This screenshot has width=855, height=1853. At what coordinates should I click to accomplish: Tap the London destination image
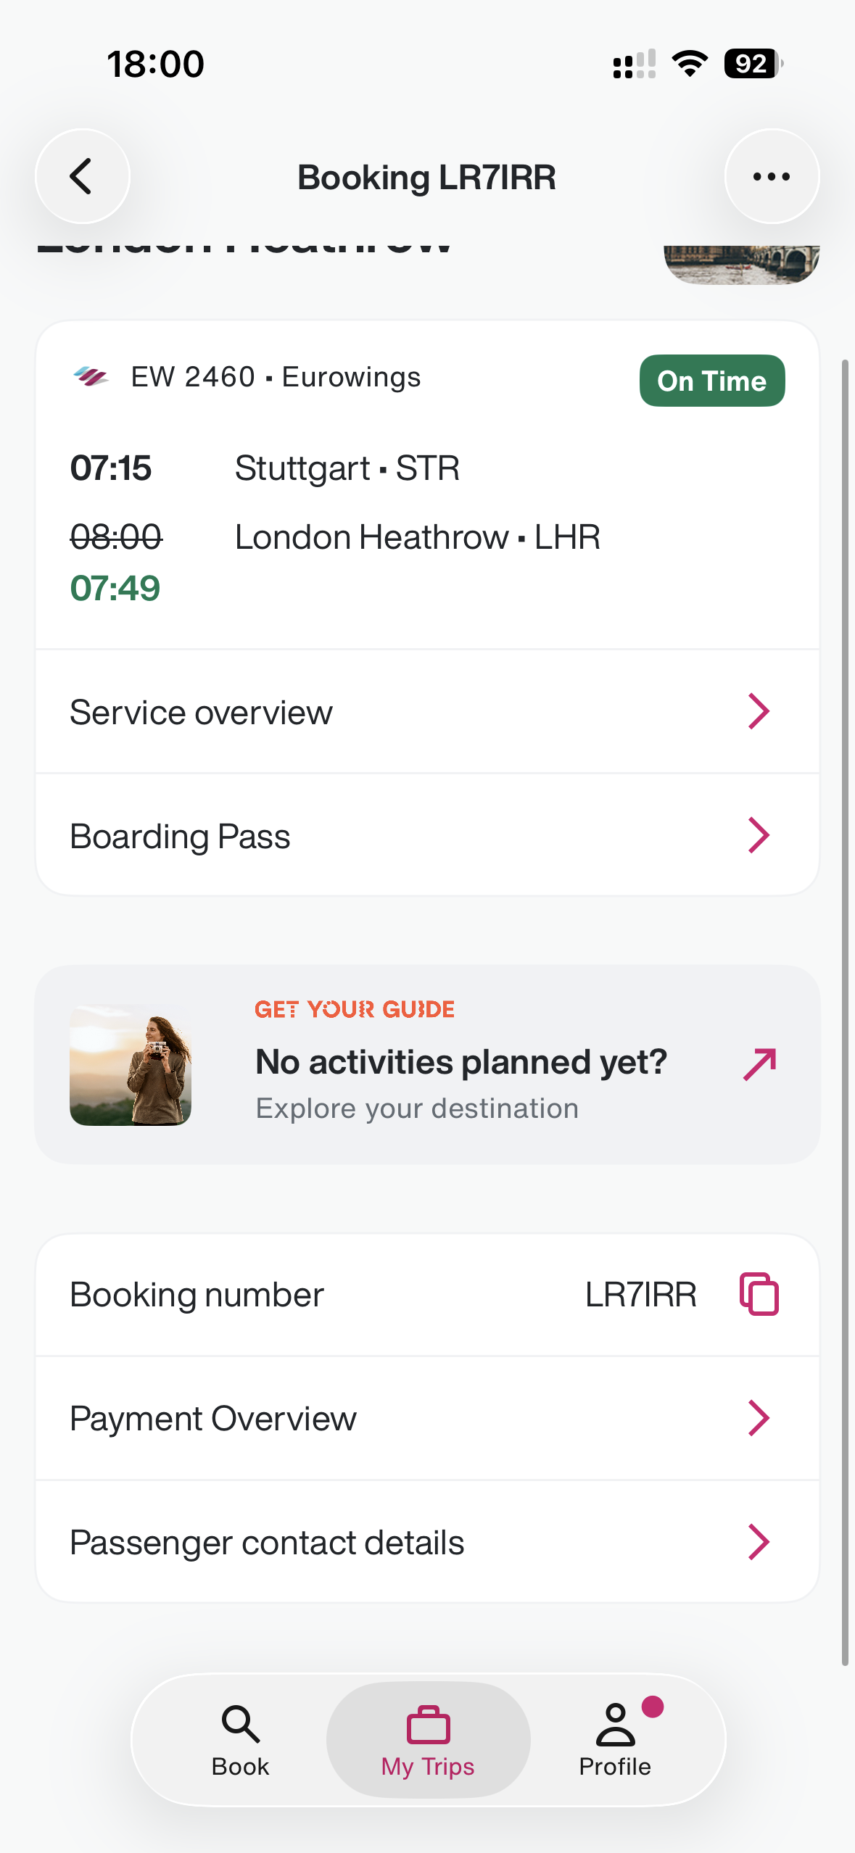point(741,264)
